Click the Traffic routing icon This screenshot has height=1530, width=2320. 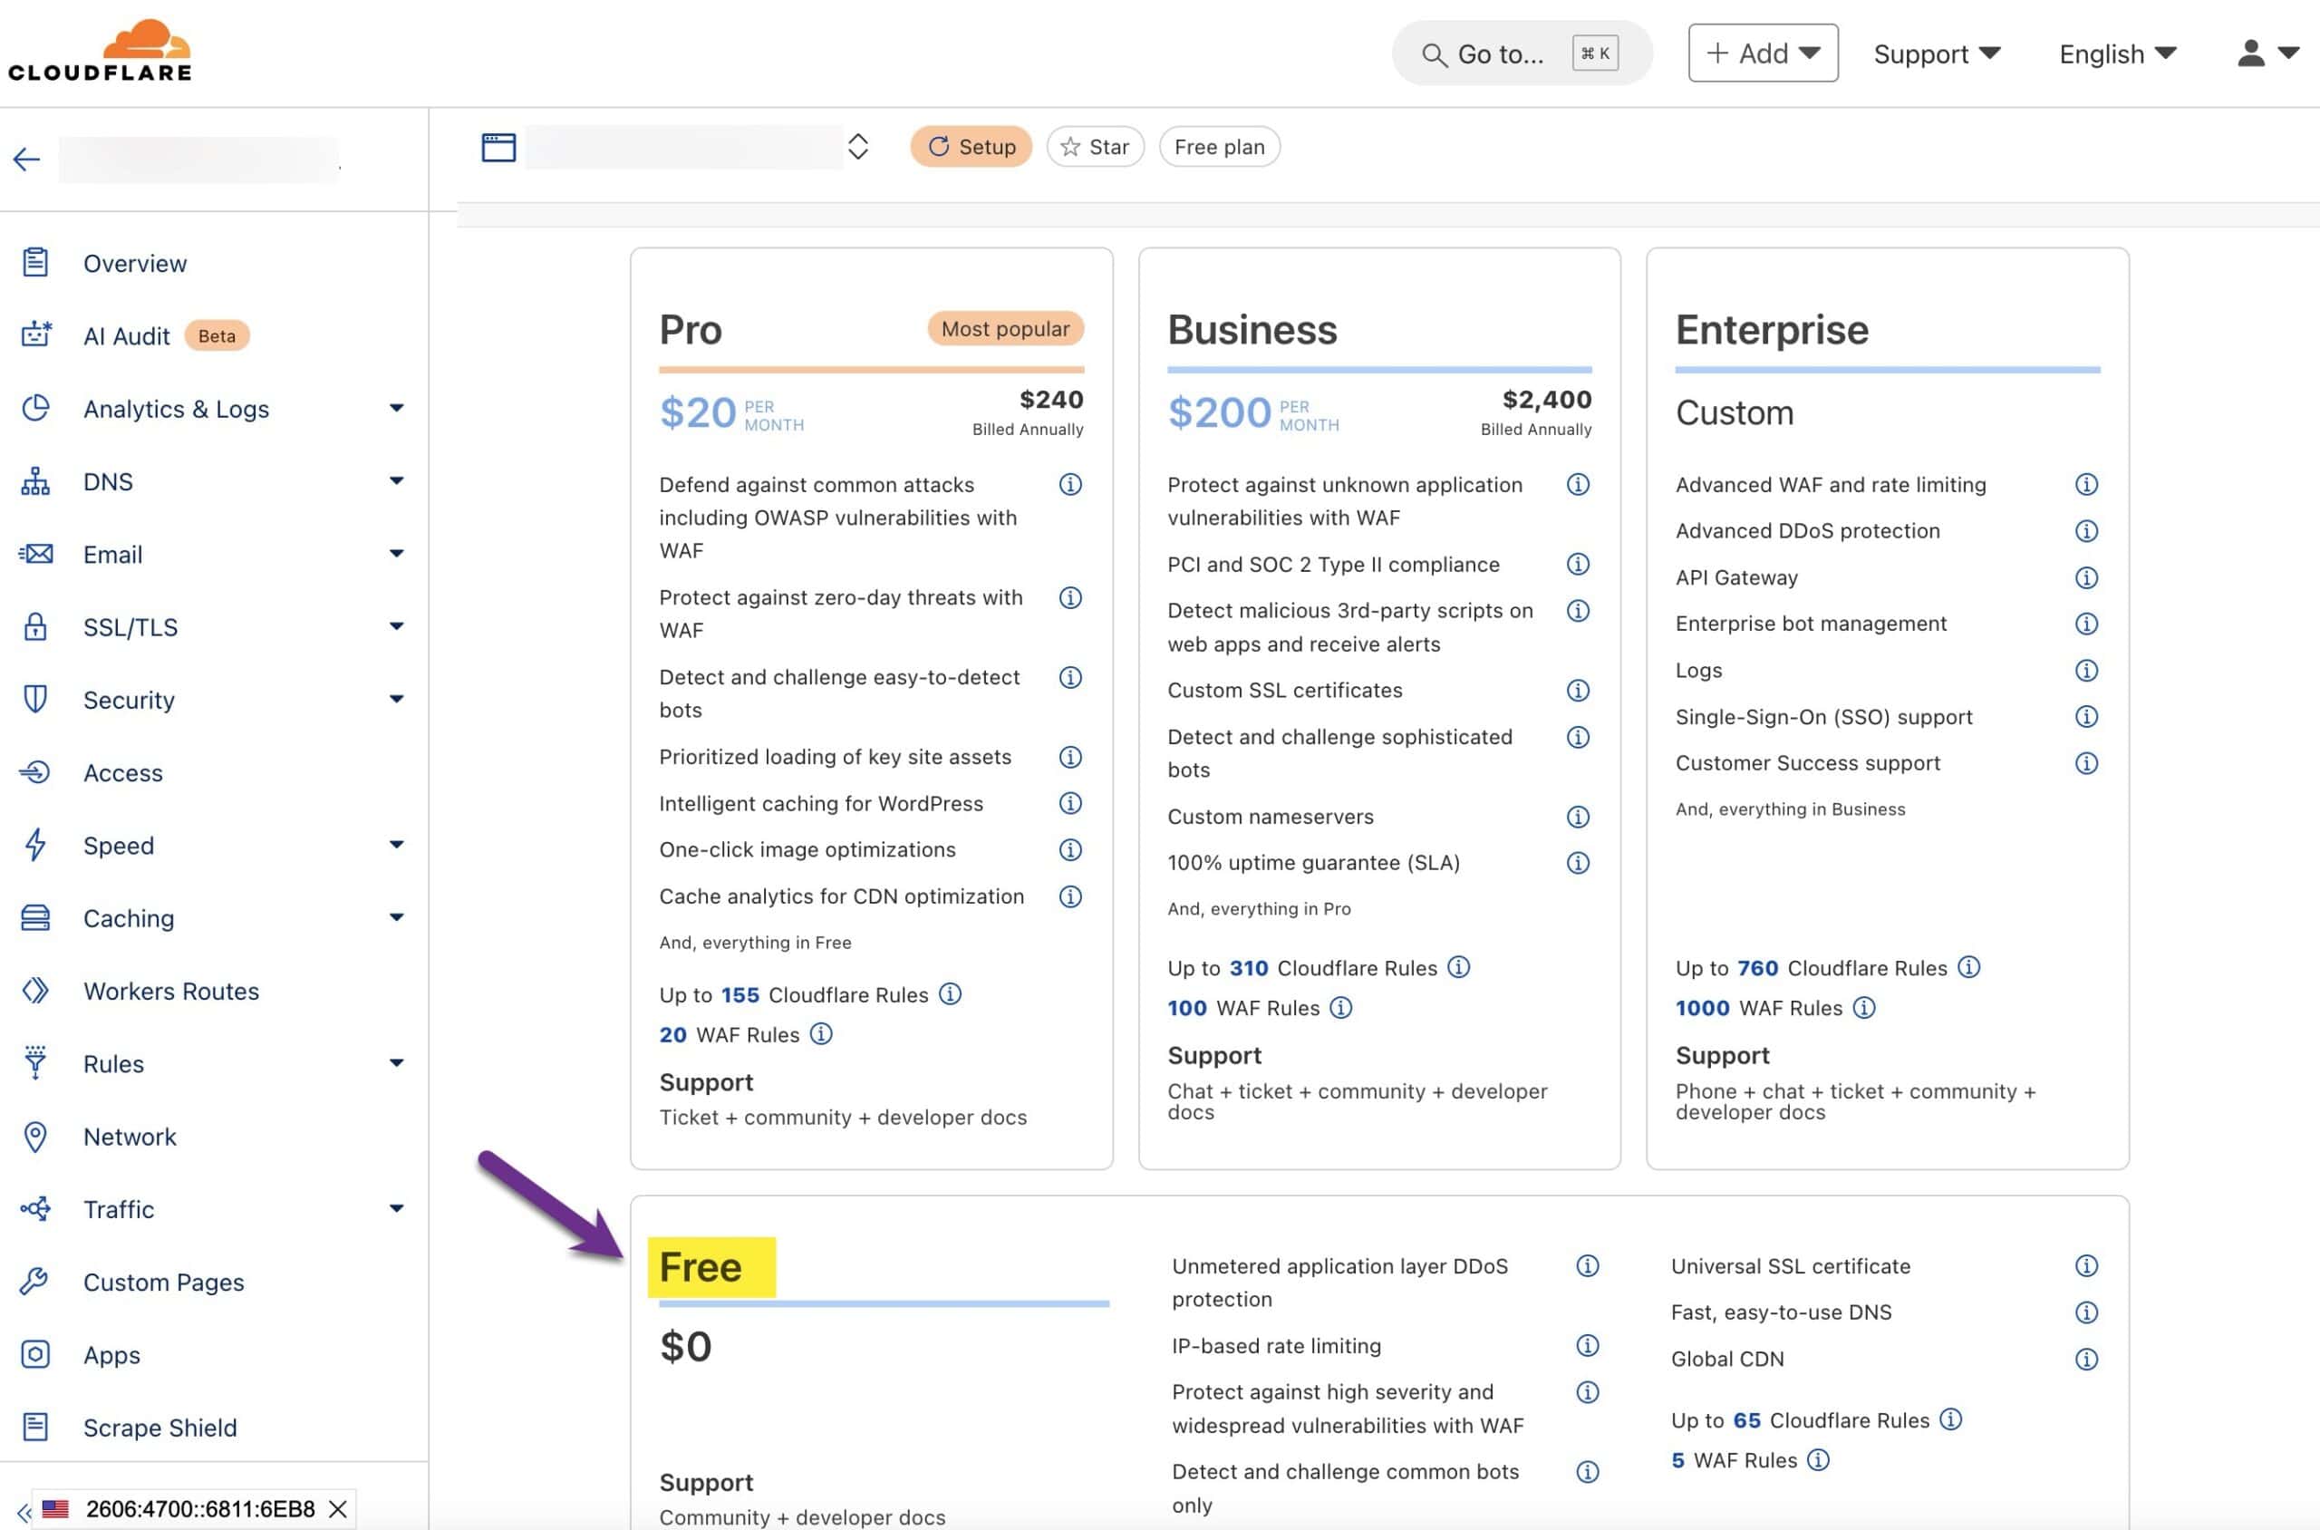pos(35,1210)
